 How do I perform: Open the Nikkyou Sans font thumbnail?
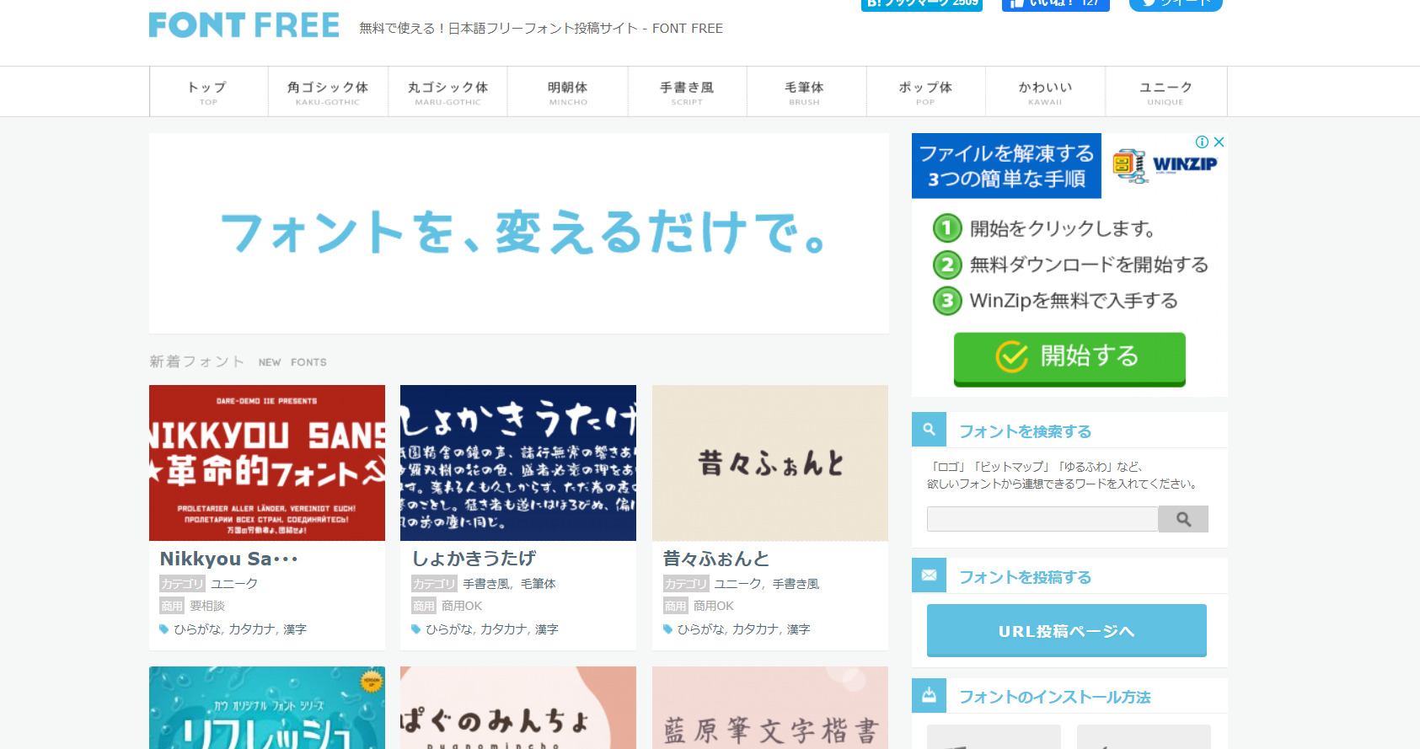(267, 463)
